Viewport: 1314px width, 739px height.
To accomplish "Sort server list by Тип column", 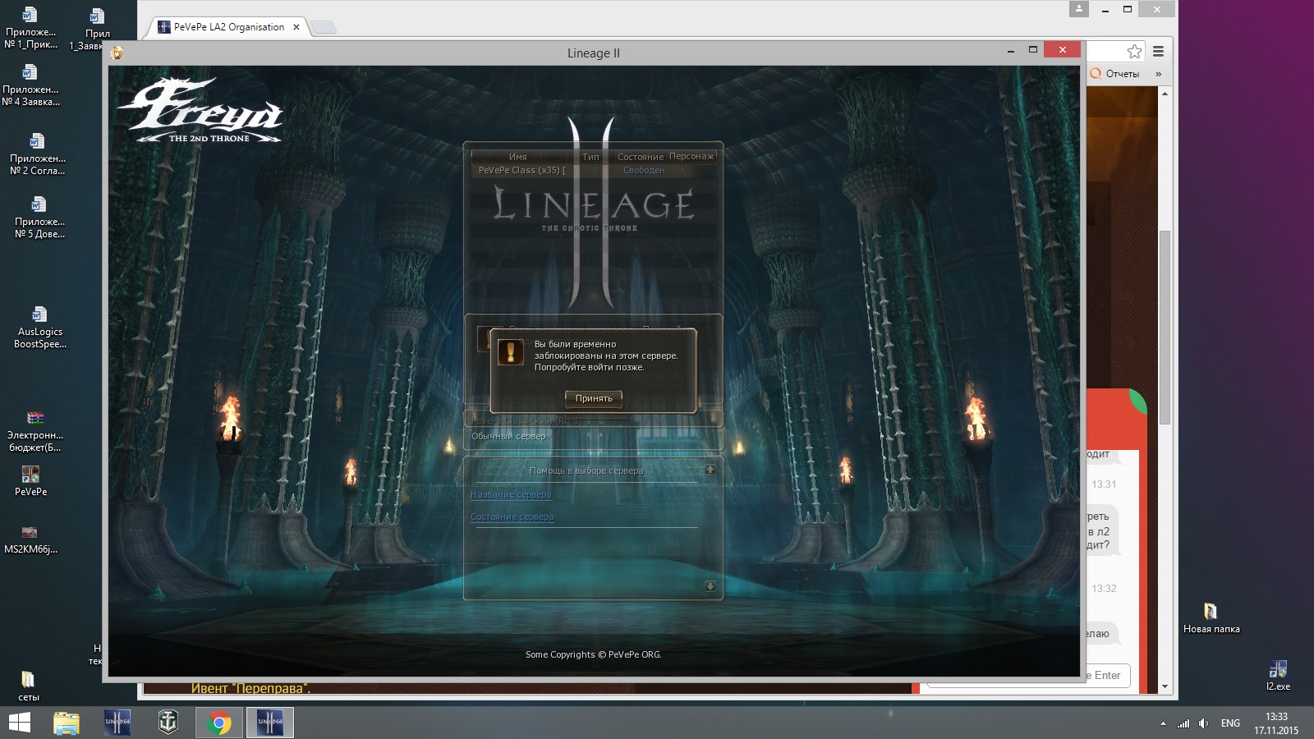I will (x=590, y=156).
